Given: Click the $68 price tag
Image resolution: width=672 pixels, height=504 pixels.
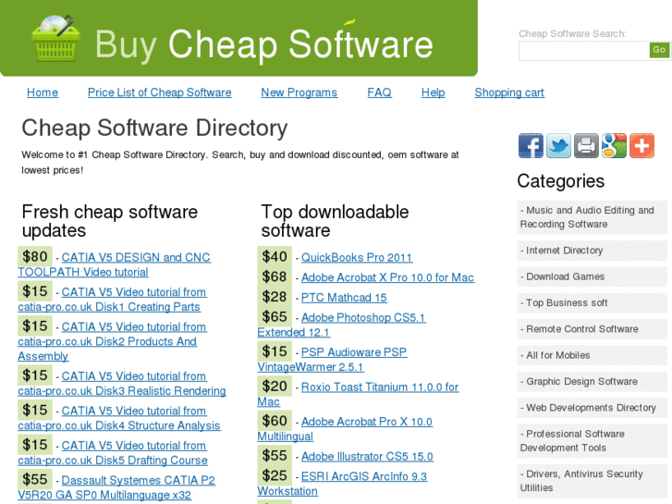Looking at the screenshot, I should point(275,277).
